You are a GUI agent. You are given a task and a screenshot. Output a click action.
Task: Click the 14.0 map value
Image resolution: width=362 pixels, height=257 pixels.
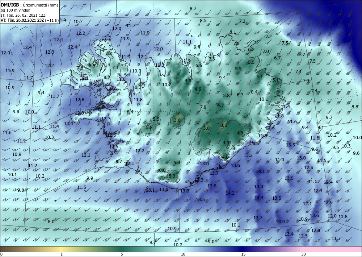[258, 187]
